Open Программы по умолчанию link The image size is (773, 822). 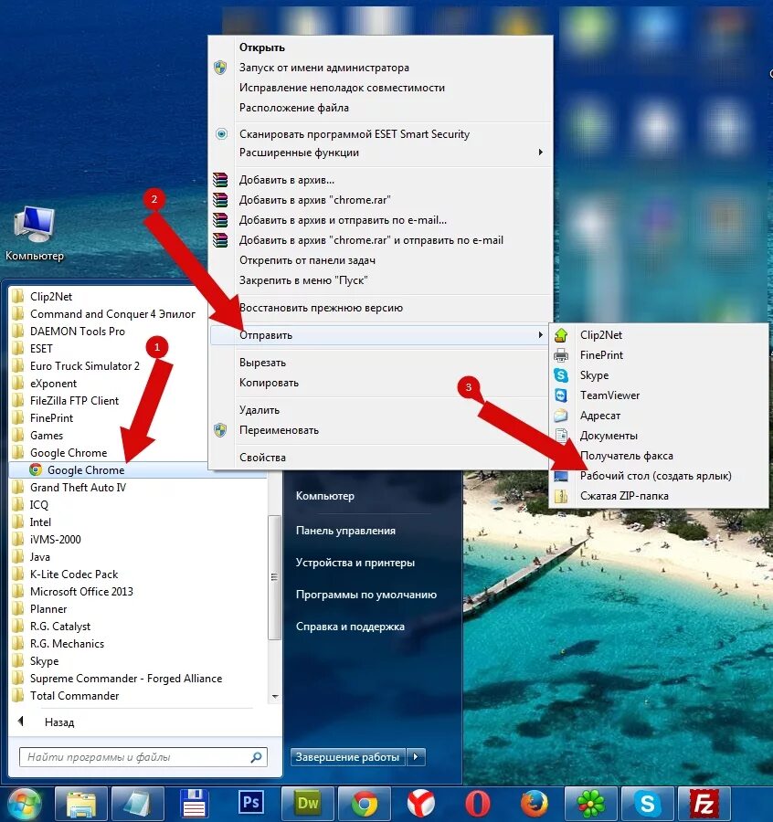pos(366,595)
